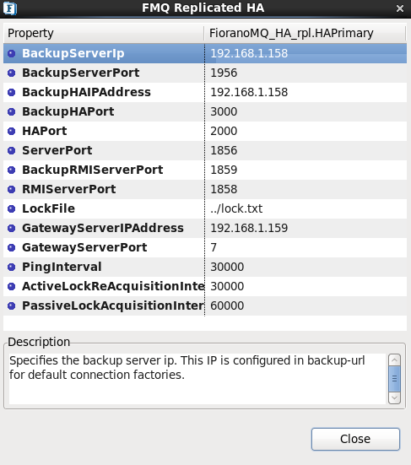Click the bullet icon next to PingInterval
Screen dimensions: 411x465
[12, 267]
